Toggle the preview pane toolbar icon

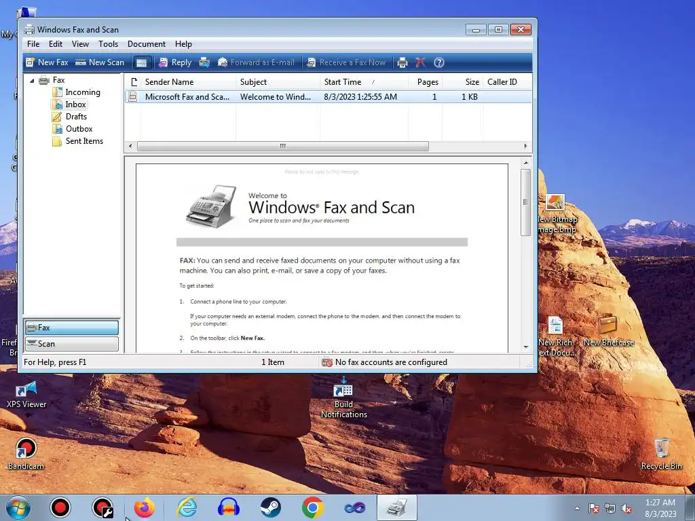(x=141, y=63)
